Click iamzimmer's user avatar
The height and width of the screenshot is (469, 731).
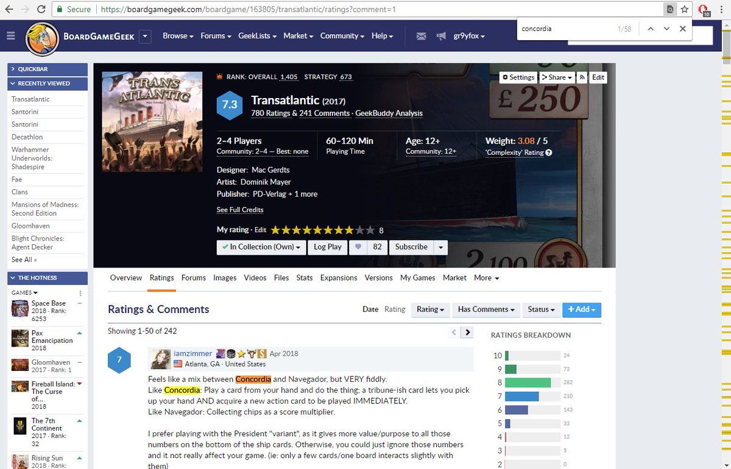(160, 359)
